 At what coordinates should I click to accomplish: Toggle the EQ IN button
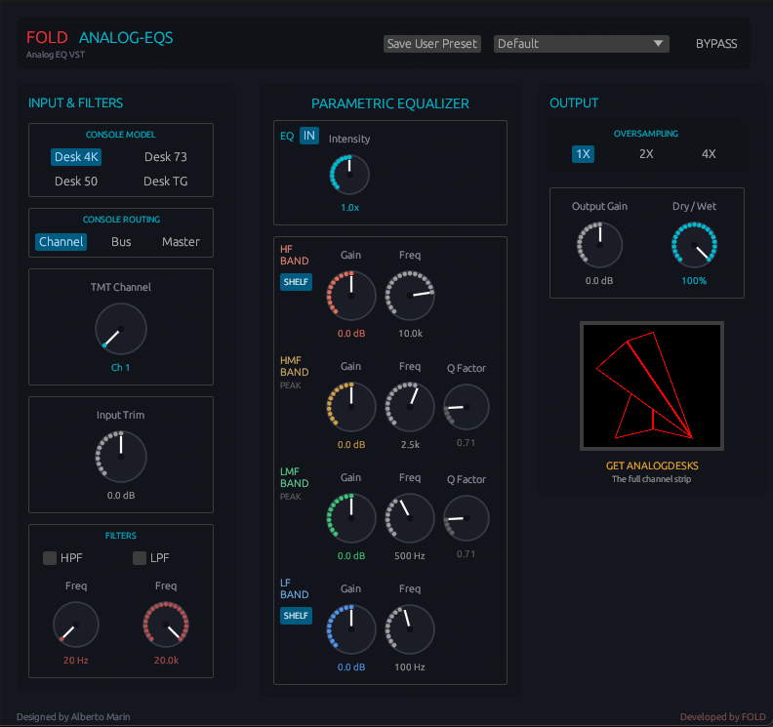tap(309, 136)
